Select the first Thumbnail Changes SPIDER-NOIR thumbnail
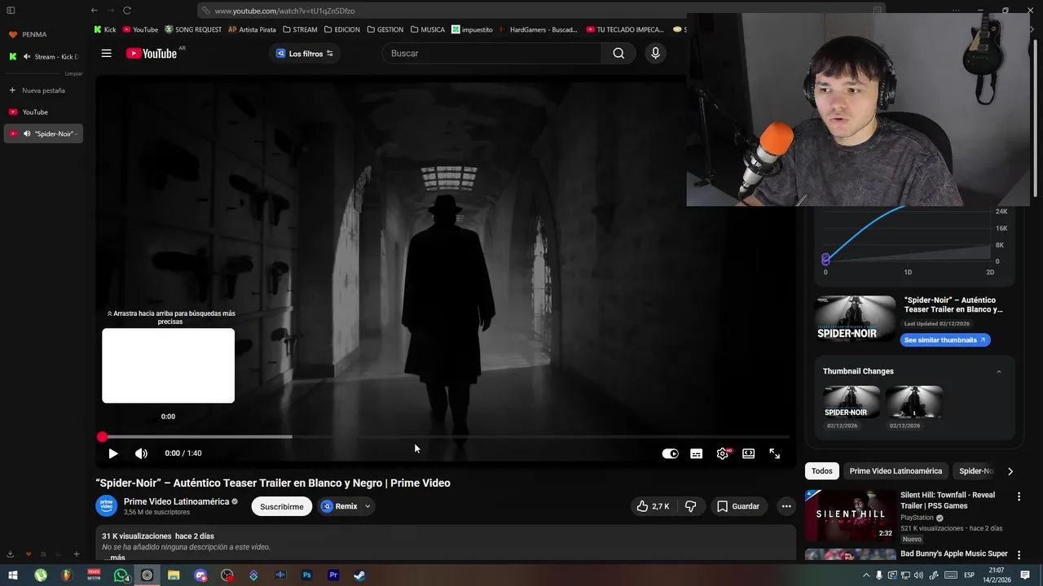Viewport: 1043px width, 586px height. click(852, 402)
